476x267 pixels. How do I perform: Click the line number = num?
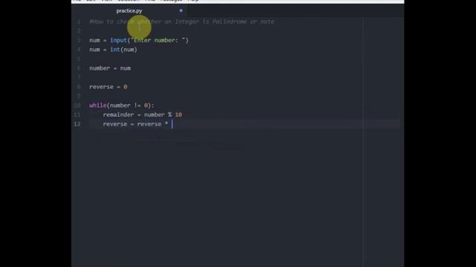click(x=110, y=68)
